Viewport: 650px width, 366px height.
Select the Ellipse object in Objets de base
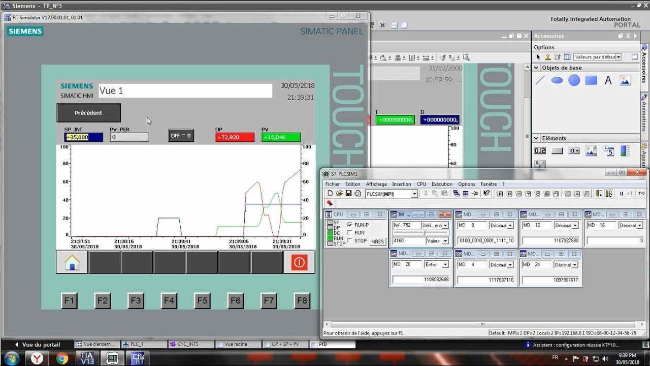coord(557,80)
